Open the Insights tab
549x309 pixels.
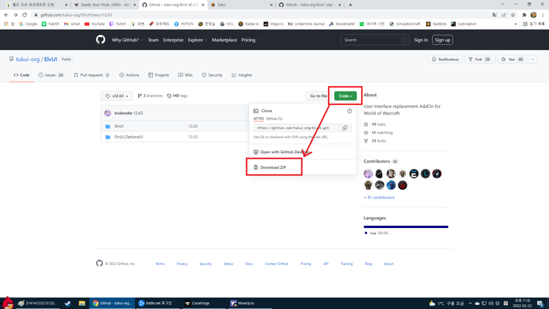tap(242, 75)
